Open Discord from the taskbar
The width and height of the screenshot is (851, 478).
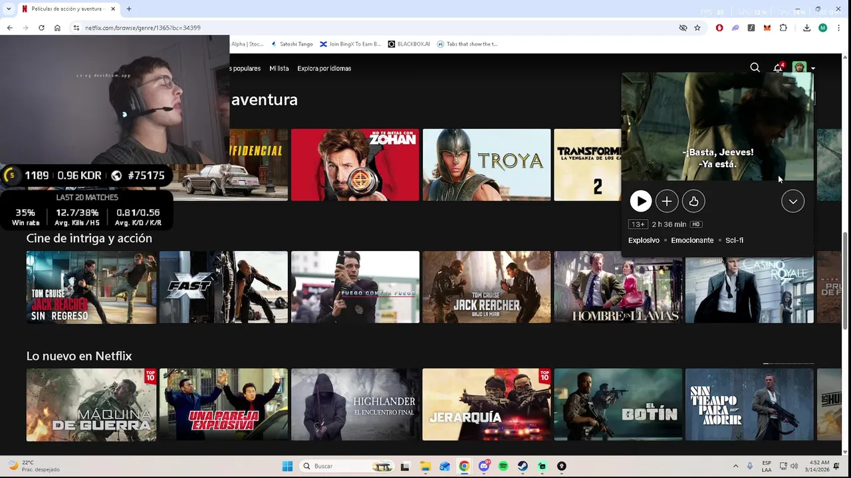(484, 466)
